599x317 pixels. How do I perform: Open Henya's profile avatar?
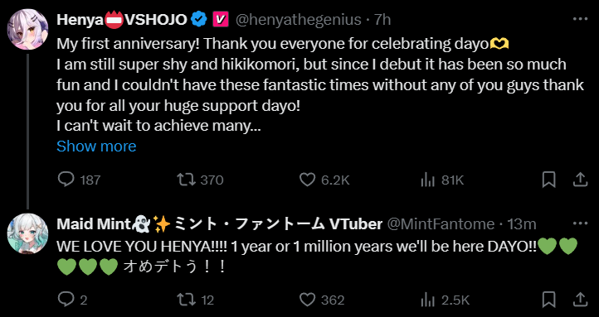[x=28, y=30]
